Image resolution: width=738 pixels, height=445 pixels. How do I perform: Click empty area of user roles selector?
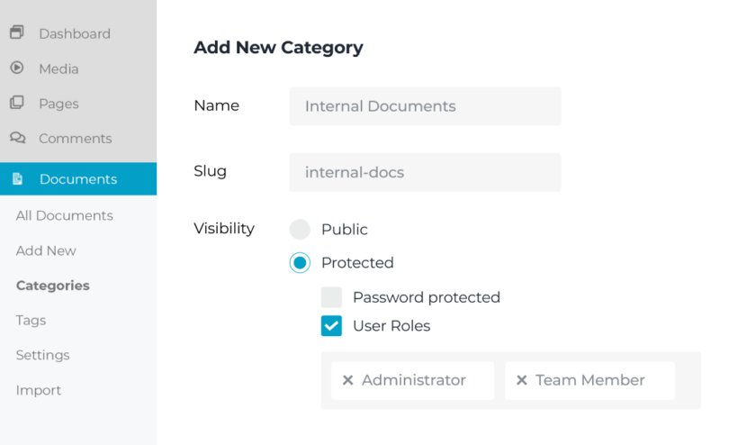click(688, 380)
